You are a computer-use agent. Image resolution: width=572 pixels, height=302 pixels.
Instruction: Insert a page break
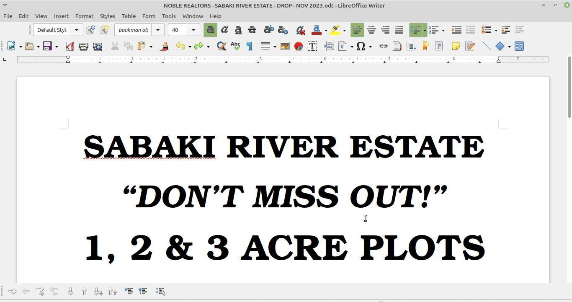point(329,46)
